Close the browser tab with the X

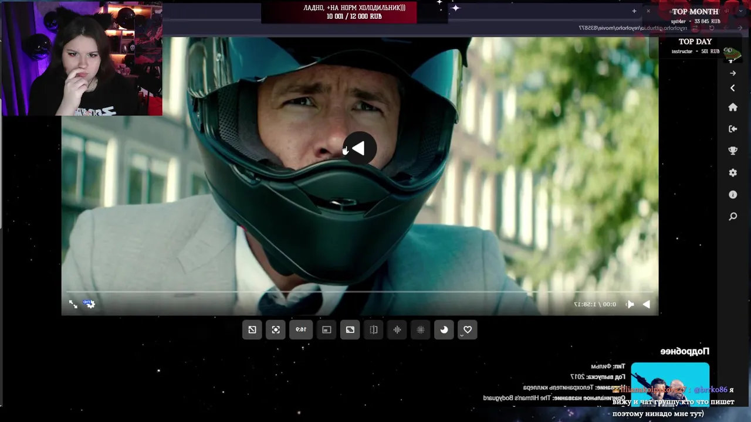click(x=648, y=11)
